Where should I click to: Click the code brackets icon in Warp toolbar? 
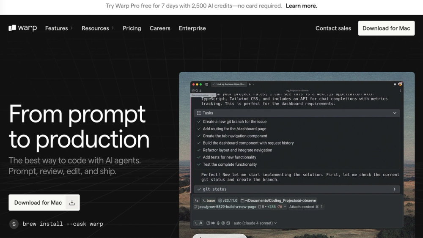click(193, 91)
